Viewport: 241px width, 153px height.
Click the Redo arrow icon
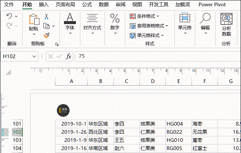coord(9,26)
